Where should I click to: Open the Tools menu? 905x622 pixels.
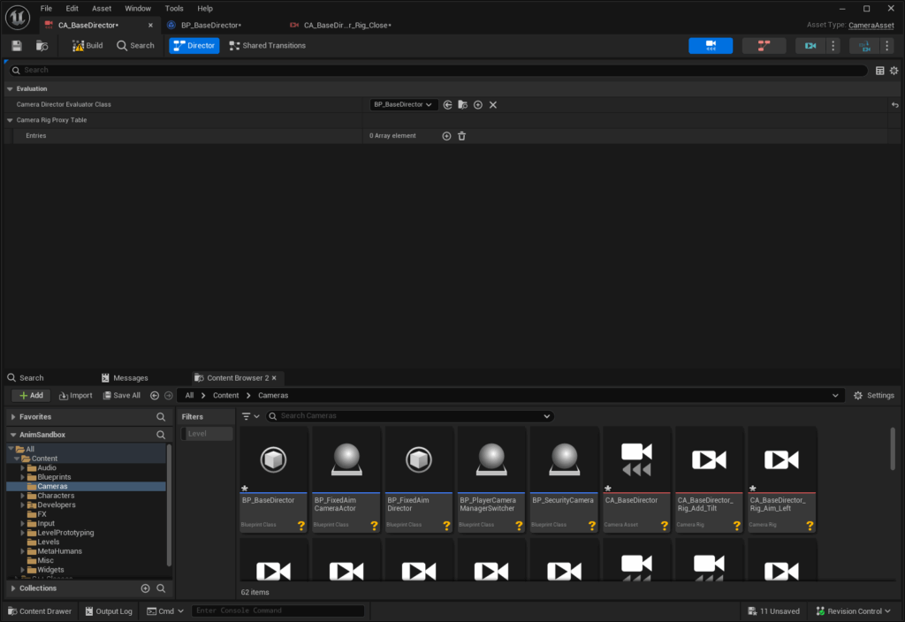click(174, 8)
